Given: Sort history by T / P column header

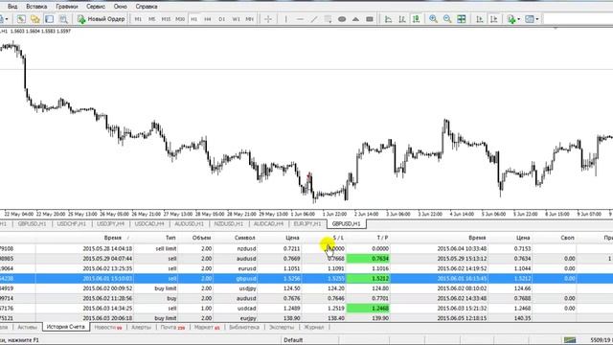Looking at the screenshot, I should coord(382,238).
